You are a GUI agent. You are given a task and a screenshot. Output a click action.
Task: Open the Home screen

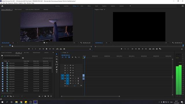(2, 6)
